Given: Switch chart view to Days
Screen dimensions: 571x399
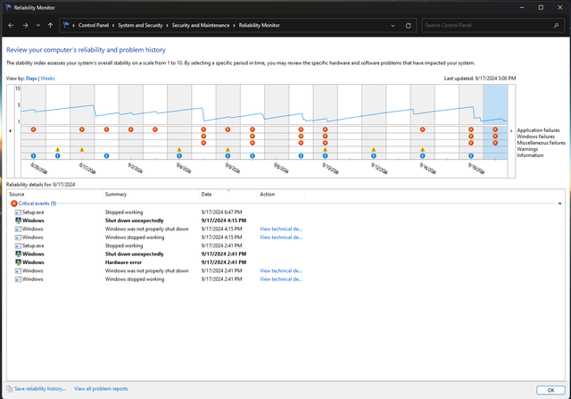Looking at the screenshot, I should point(31,79).
